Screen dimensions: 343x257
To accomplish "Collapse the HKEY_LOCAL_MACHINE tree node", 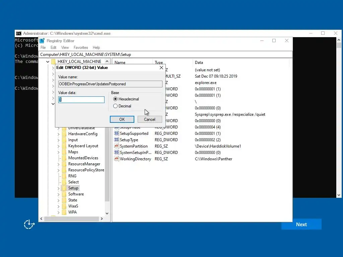I will pos(48,62).
